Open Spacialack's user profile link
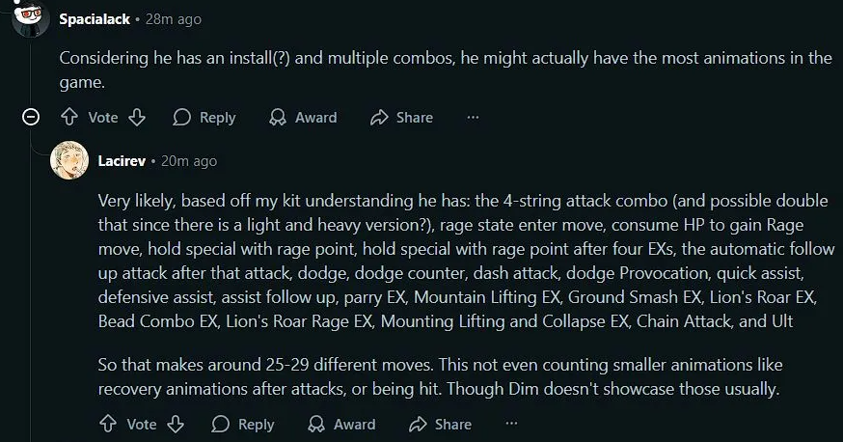 coord(95,19)
